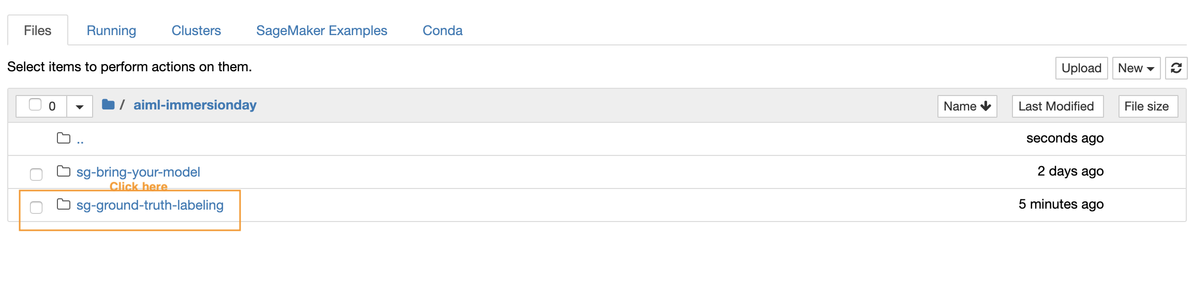Click the down arrow on Name sort
The image size is (1193, 284).
pos(986,106)
